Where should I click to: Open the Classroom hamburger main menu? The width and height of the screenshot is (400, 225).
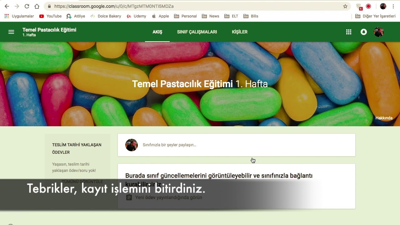click(x=11, y=32)
